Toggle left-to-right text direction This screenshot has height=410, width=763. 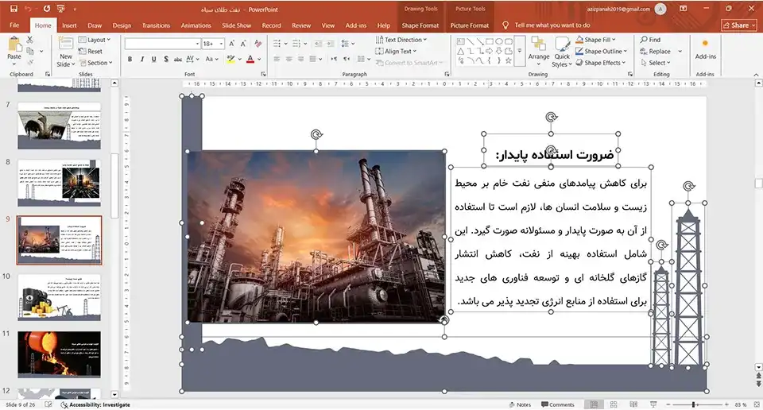[x=335, y=59]
